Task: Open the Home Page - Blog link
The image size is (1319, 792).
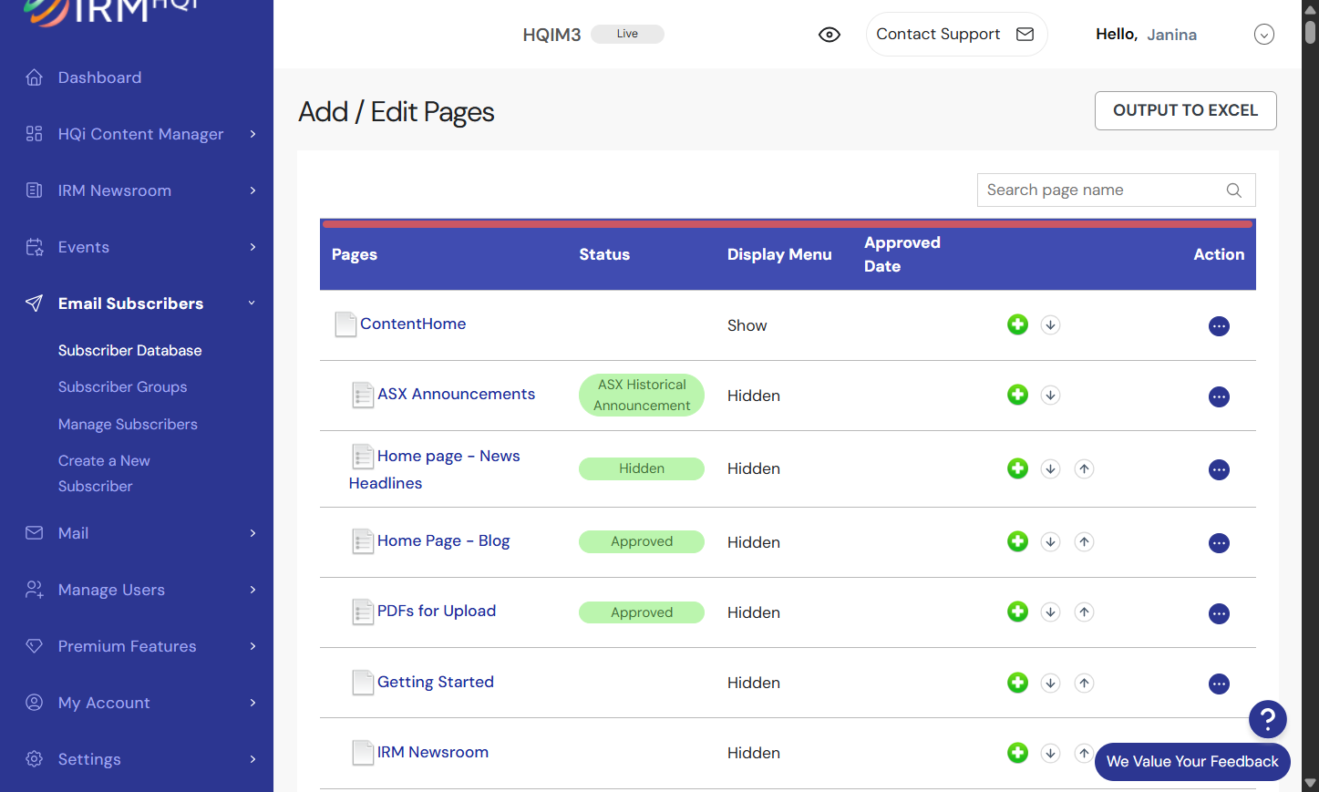Action: tap(444, 540)
